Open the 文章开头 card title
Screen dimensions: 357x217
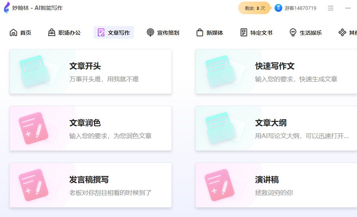click(85, 66)
